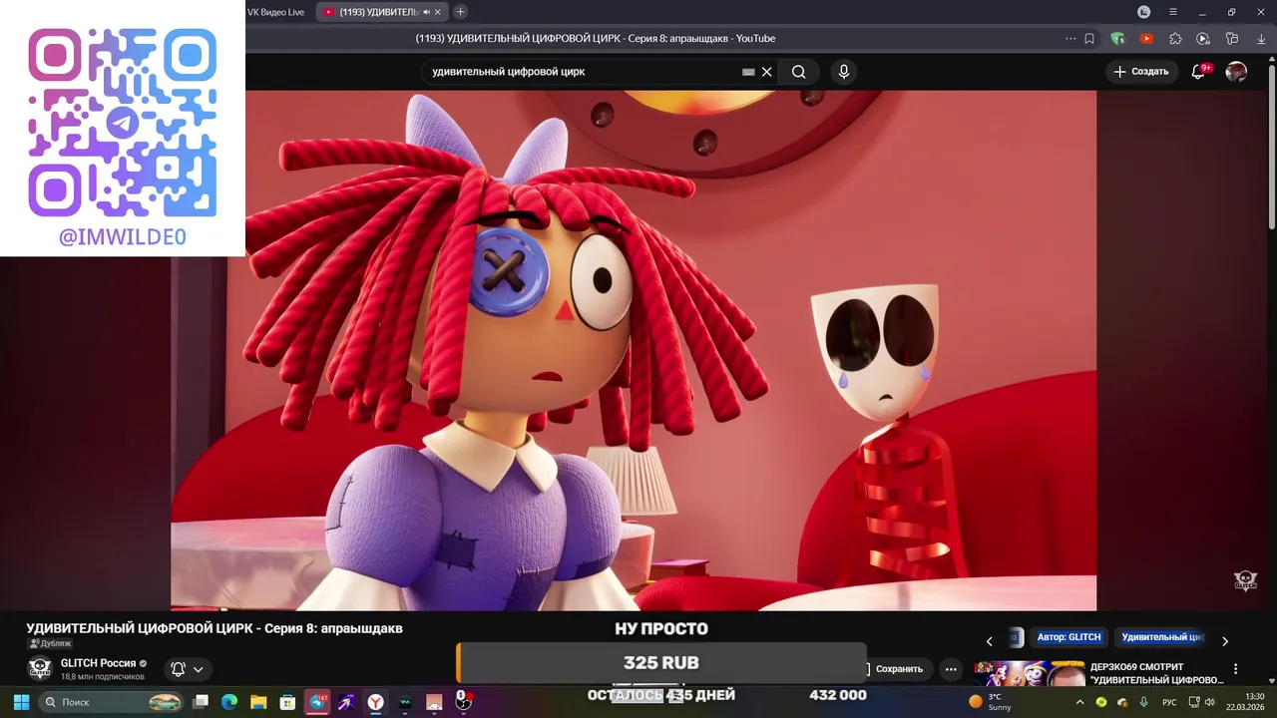
Task: Open the address bar three-dots menu
Action: tap(1070, 39)
